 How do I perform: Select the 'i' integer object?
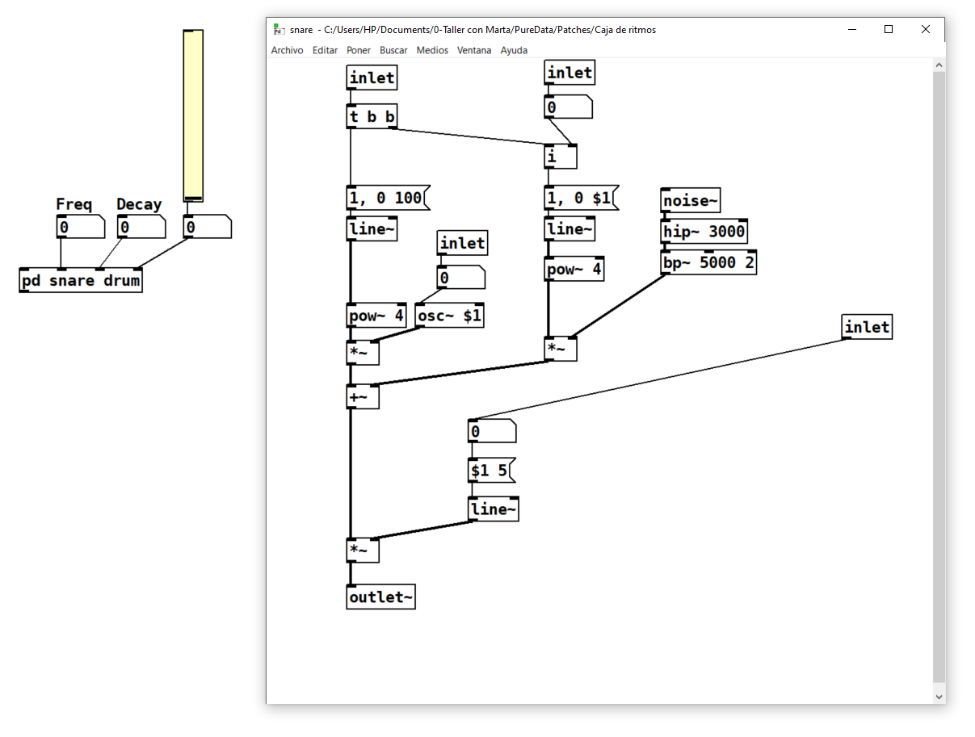point(561,157)
